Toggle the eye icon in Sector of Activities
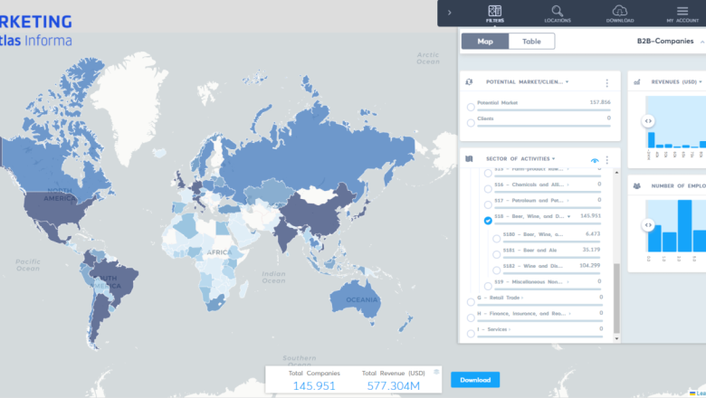Screen dimensions: 706x398 click(x=595, y=159)
